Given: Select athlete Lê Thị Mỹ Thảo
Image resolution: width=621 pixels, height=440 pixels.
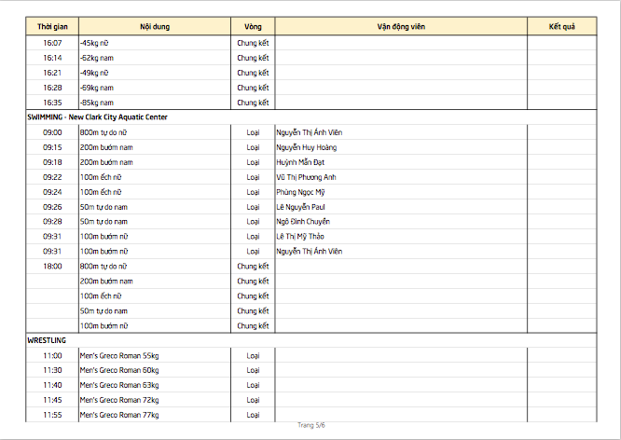Looking at the screenshot, I should (300, 237).
